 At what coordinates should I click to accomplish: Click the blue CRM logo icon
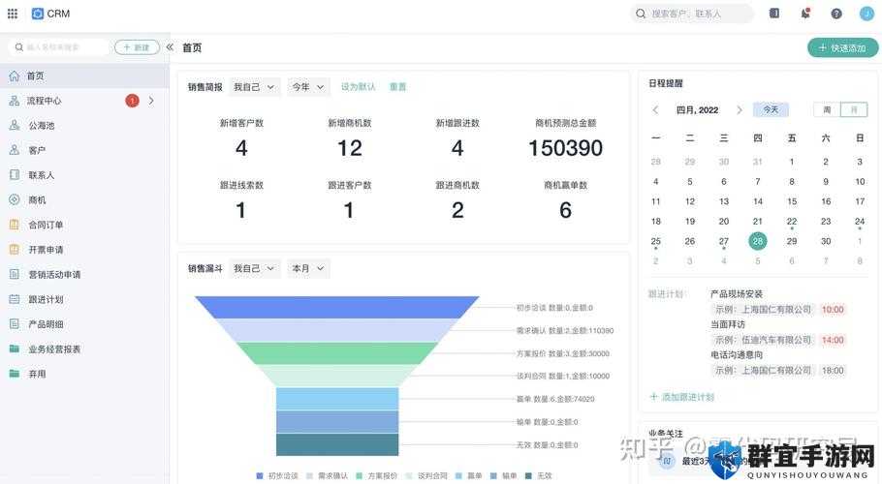coord(38,14)
